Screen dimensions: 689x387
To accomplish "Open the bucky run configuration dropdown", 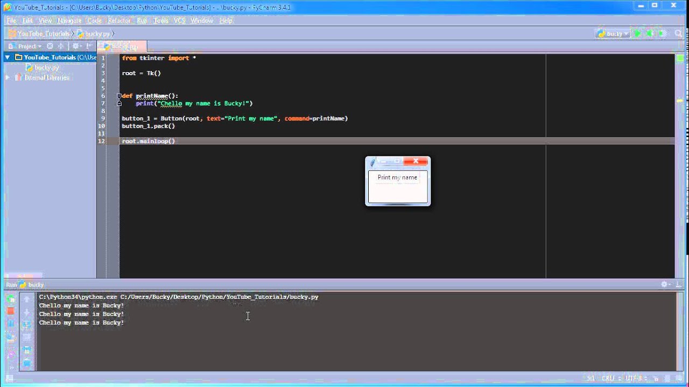I will [613, 33].
